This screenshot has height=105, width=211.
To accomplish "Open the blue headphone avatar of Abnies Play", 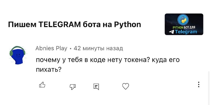I will click(17, 55).
